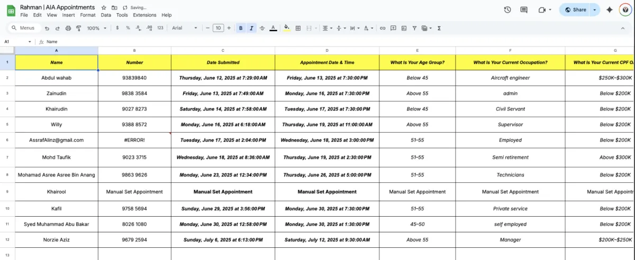Open the Insert menu
The height and width of the screenshot is (260, 635).
click(68, 15)
